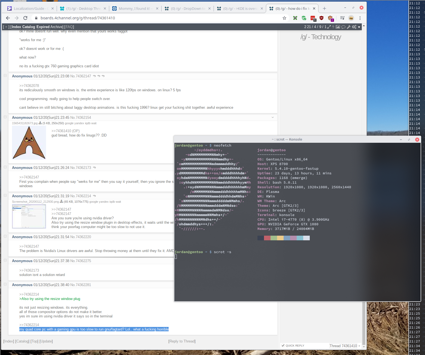The width and height of the screenshot is (425, 355).
Task: Open a new browser tab
Action: tap(324, 8)
